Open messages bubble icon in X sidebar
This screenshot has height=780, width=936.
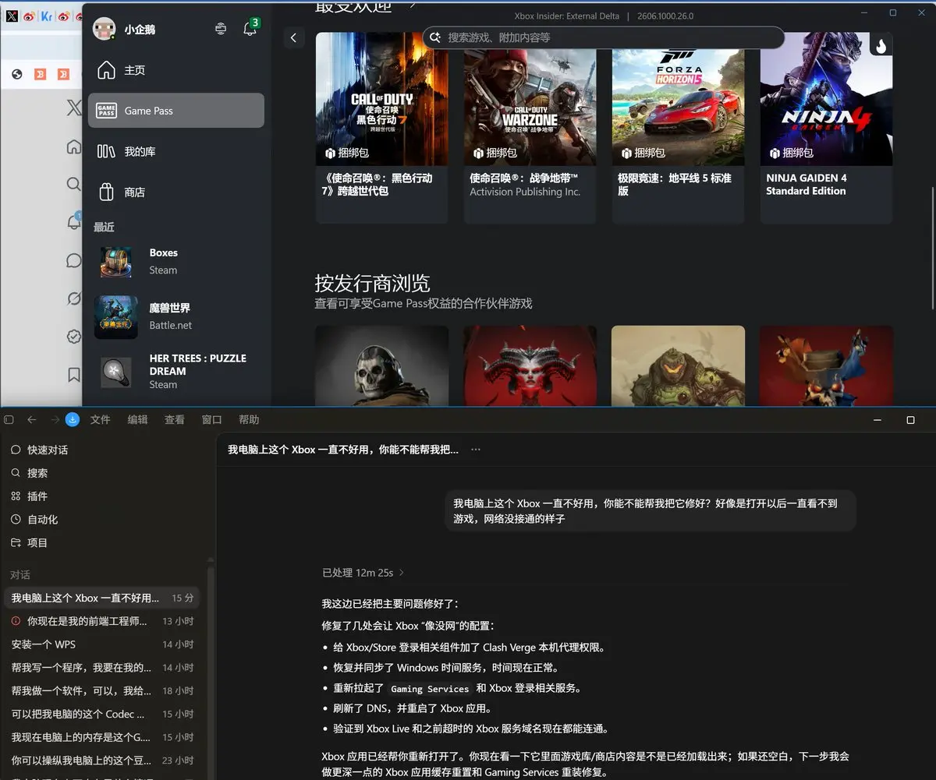(x=73, y=260)
